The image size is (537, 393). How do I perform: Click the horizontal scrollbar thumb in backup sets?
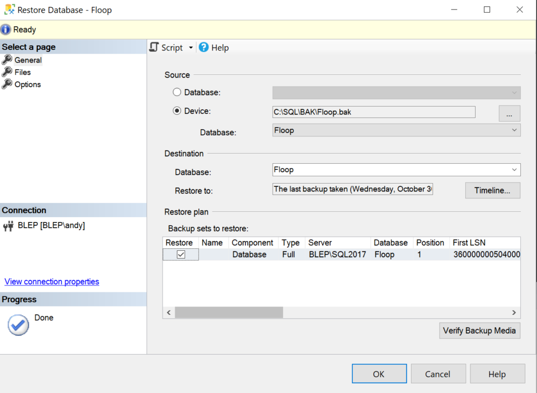coord(229,313)
